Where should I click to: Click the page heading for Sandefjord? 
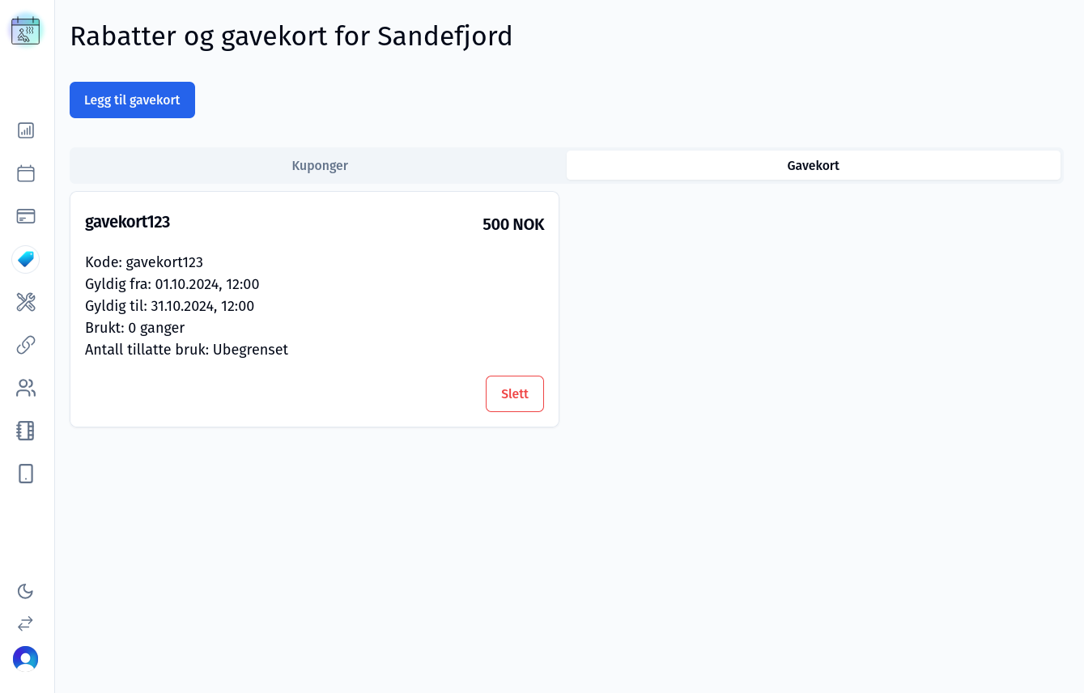tap(291, 36)
